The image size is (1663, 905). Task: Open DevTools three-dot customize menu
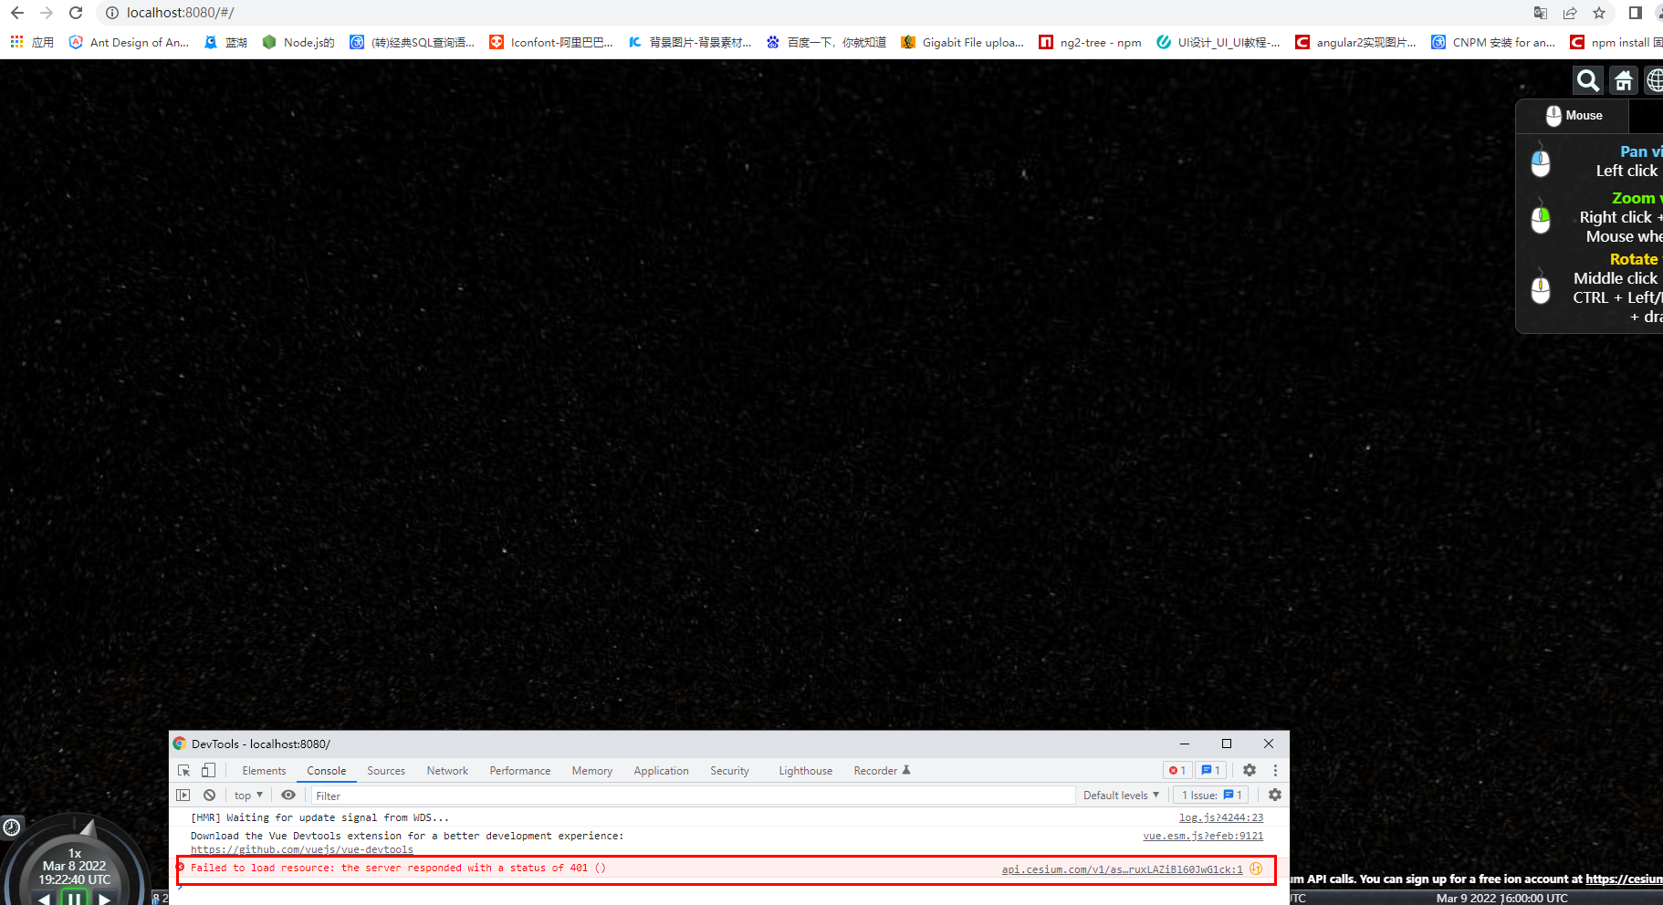pos(1275,771)
